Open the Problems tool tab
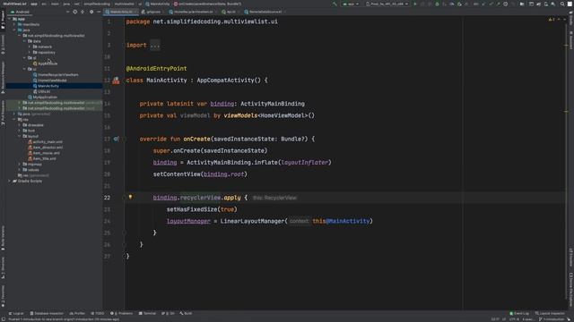 [x=122, y=313]
